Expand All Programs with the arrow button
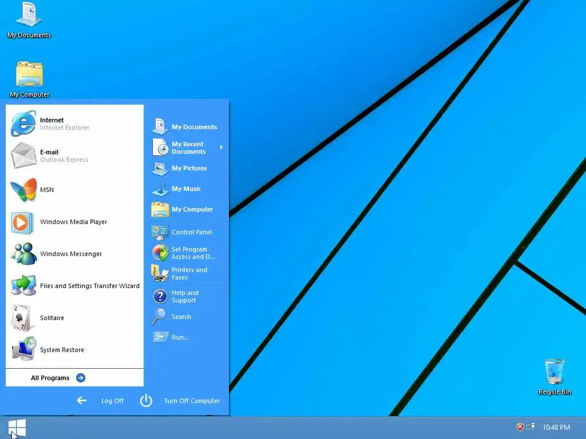This screenshot has height=439, width=586. (80, 378)
